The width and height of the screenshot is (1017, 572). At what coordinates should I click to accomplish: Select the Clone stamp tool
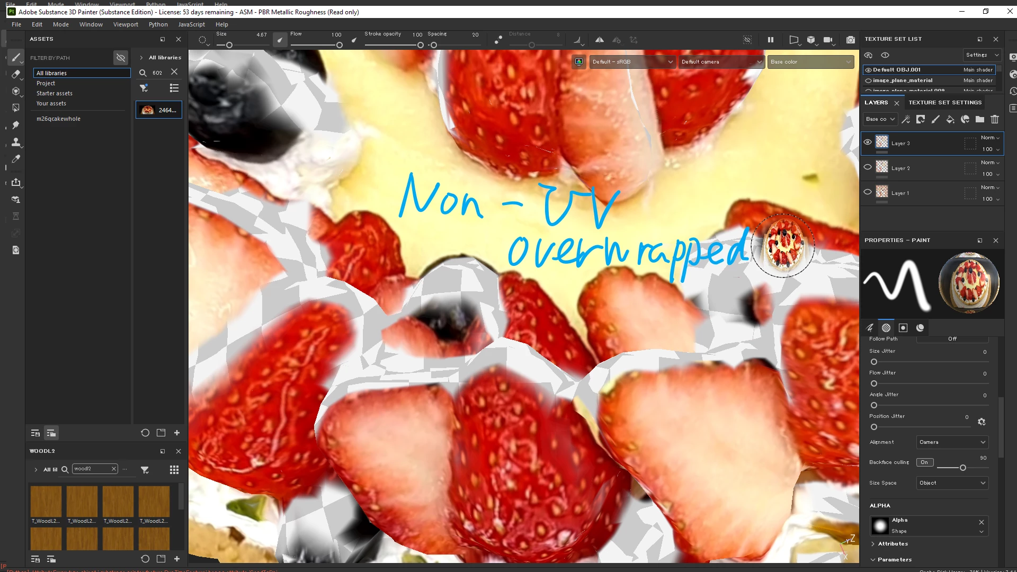point(16,142)
